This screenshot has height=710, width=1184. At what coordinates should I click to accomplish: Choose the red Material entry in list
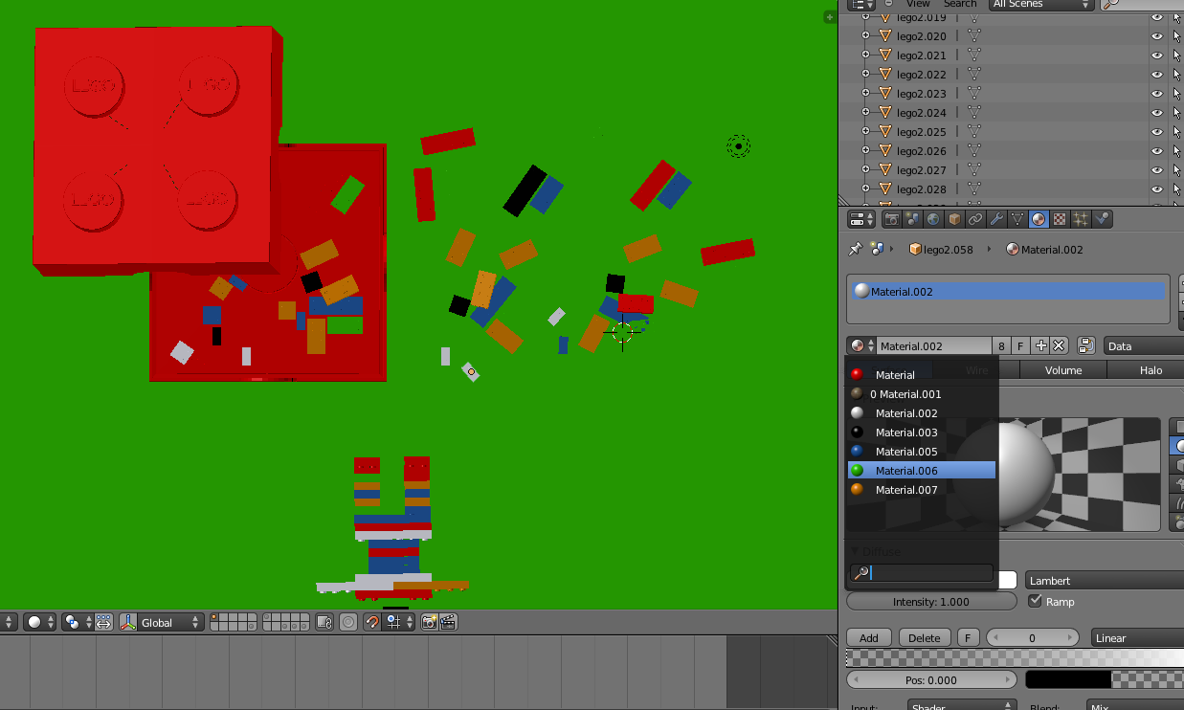pos(922,374)
